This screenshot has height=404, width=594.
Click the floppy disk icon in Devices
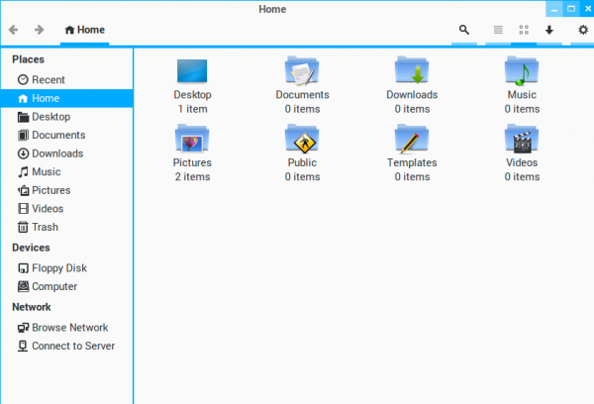(x=23, y=268)
